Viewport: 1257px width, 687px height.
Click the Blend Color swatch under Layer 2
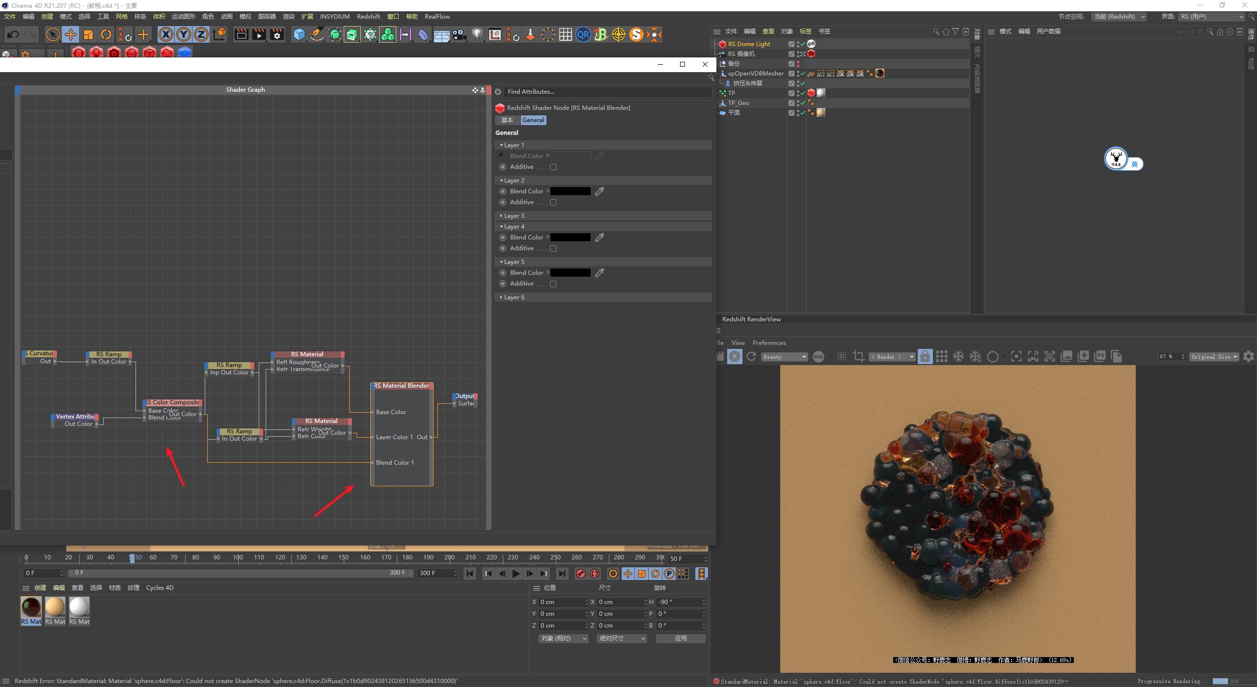click(x=570, y=191)
